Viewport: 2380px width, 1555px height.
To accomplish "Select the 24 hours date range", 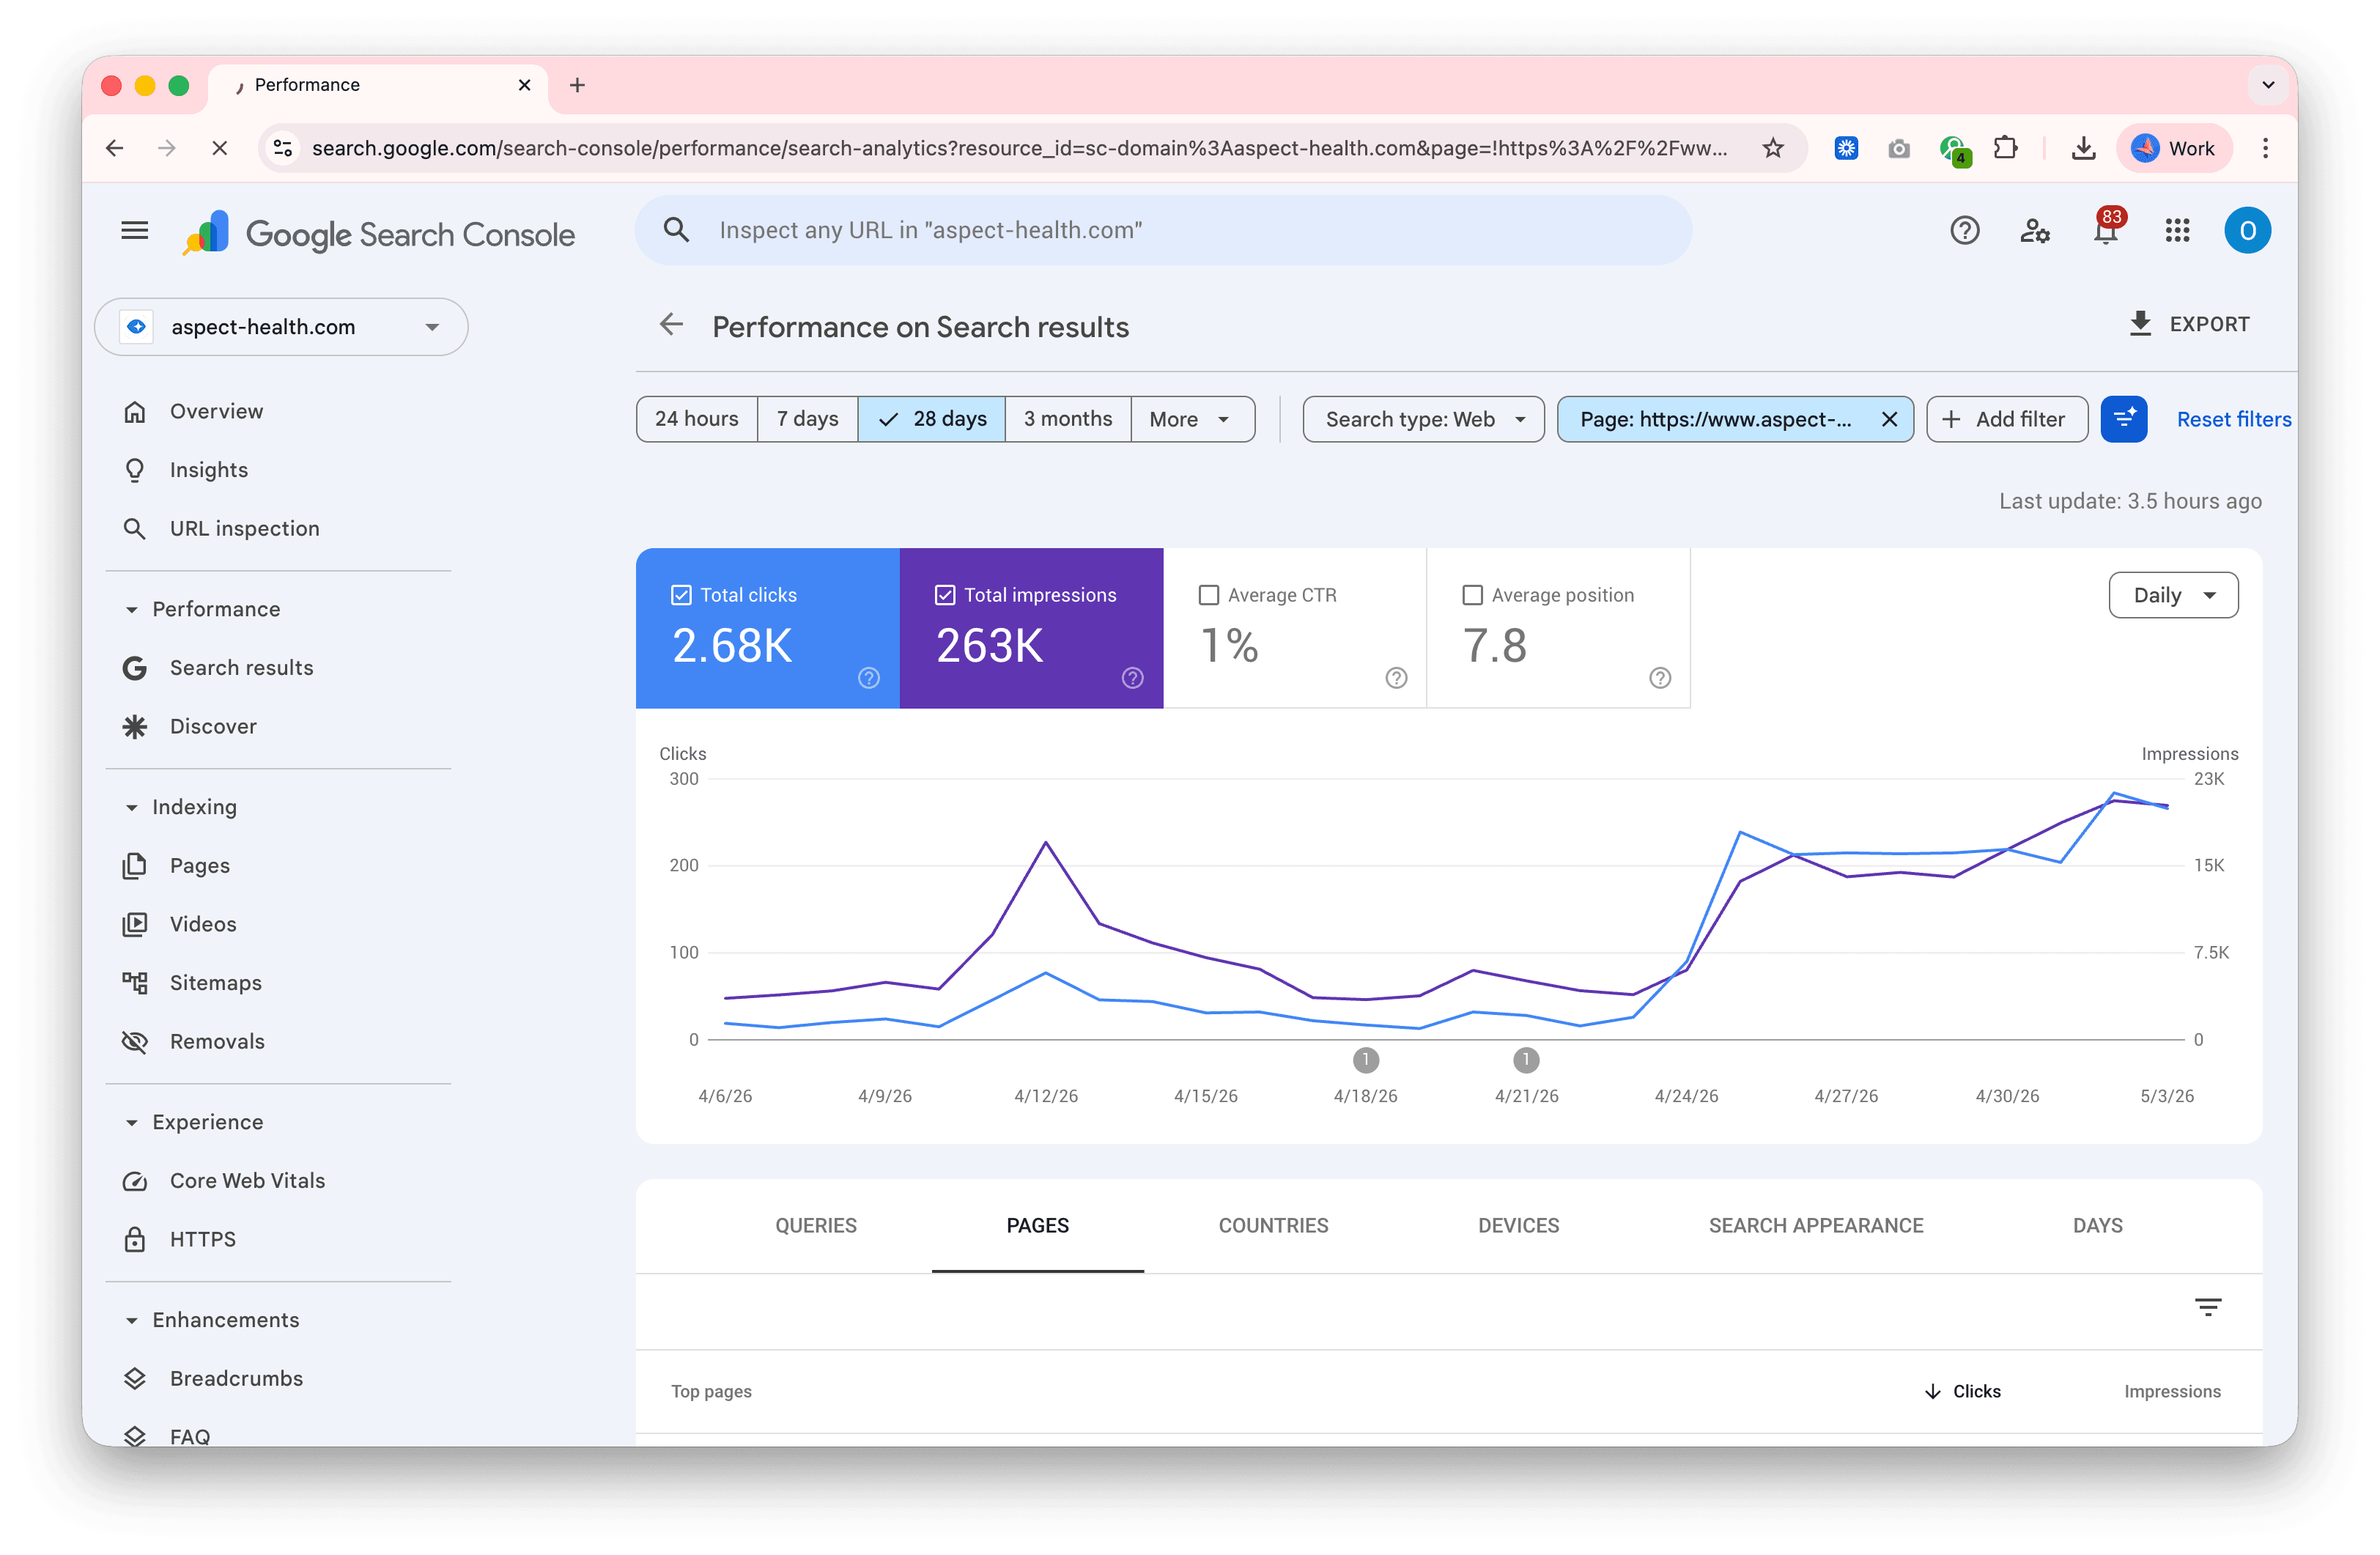I will [697, 419].
